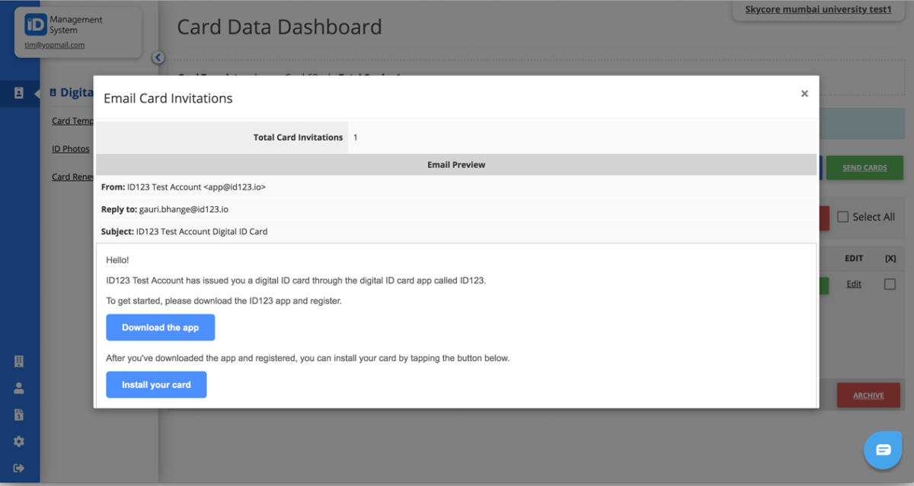Click the logout icon at sidebar bottom
The width and height of the screenshot is (914, 486).
click(x=19, y=468)
